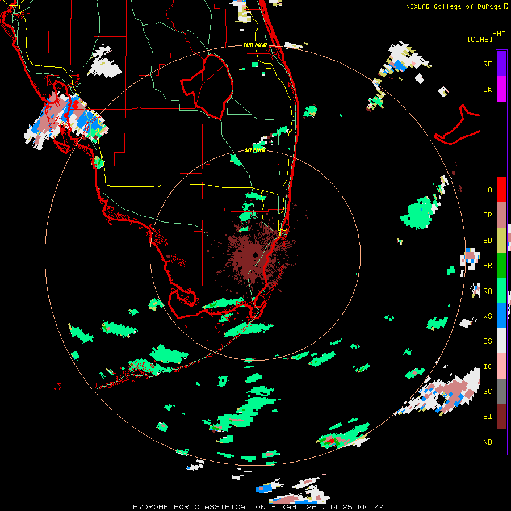Click the BI legend label
511x511 pixels.
point(487,417)
